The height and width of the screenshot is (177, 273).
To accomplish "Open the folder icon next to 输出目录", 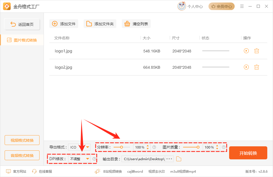I will (x=179, y=159).
